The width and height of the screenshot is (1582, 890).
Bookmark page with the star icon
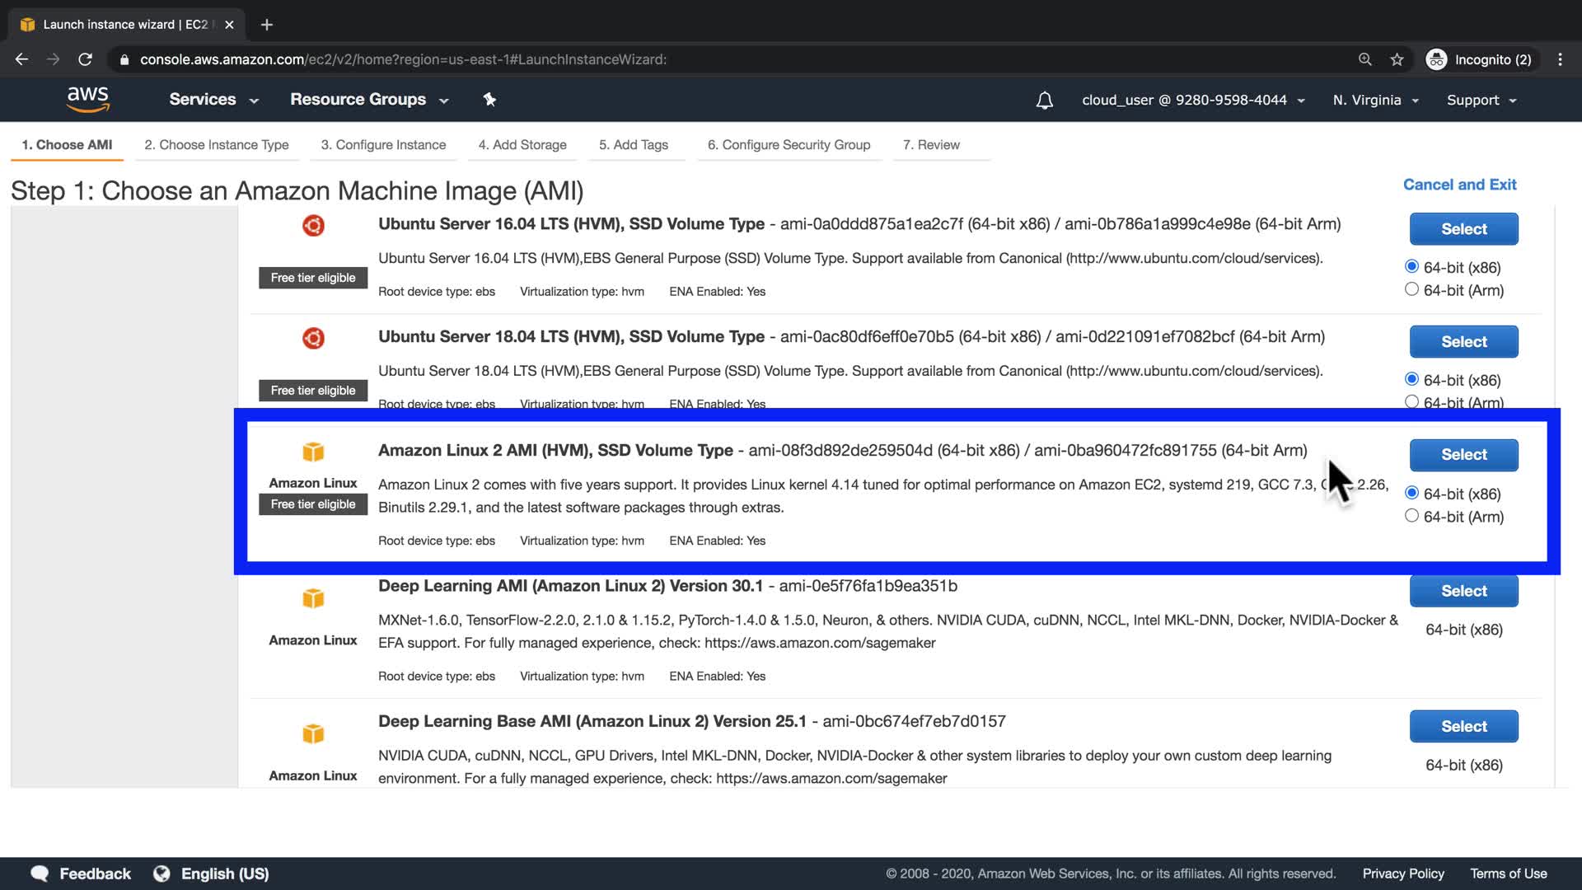(x=1397, y=59)
